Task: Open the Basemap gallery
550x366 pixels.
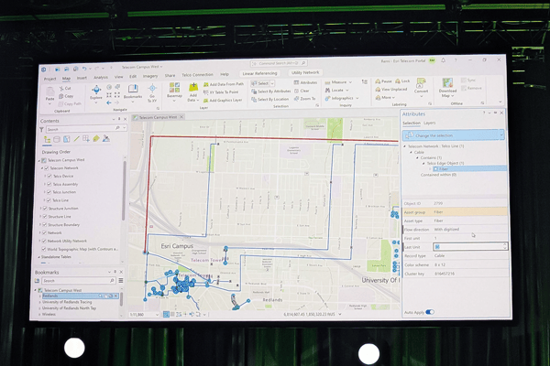Action: tap(174, 91)
